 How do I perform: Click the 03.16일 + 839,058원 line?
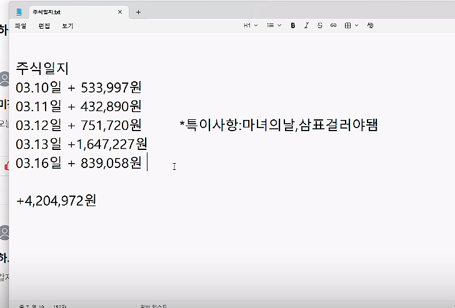(79, 162)
